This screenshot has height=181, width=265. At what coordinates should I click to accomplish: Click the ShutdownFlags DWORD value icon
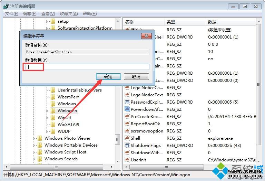127,145
